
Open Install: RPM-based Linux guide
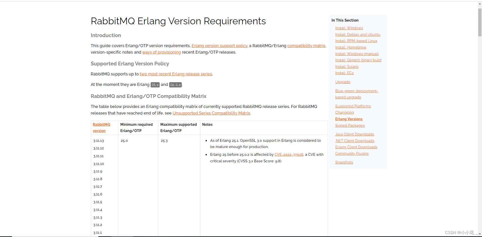356,41
